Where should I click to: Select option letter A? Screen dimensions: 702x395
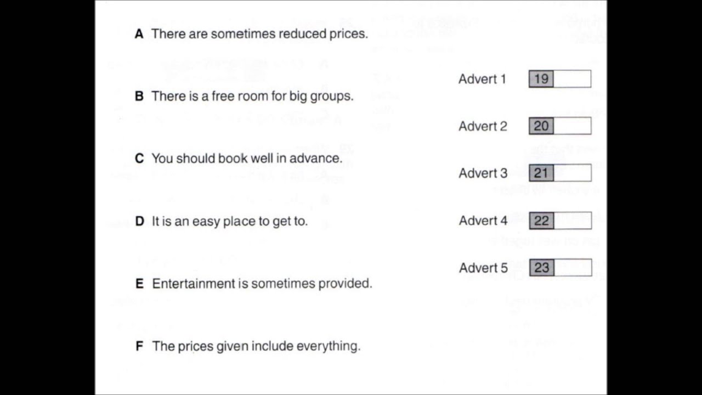click(x=139, y=34)
